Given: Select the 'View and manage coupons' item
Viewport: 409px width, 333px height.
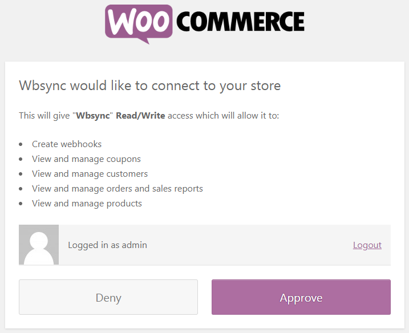Looking at the screenshot, I should [x=86, y=159].
